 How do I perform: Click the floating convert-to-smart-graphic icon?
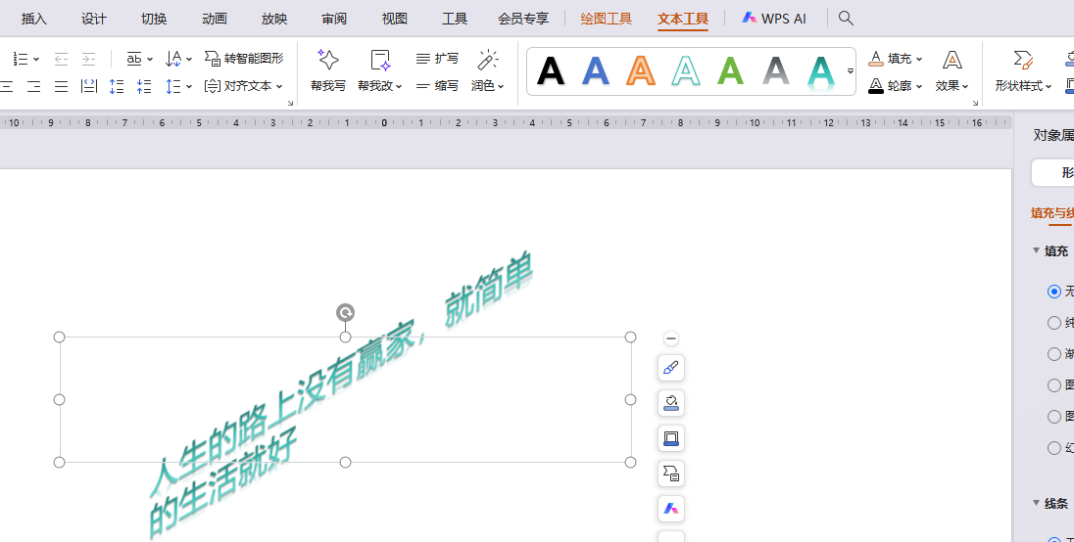point(671,474)
